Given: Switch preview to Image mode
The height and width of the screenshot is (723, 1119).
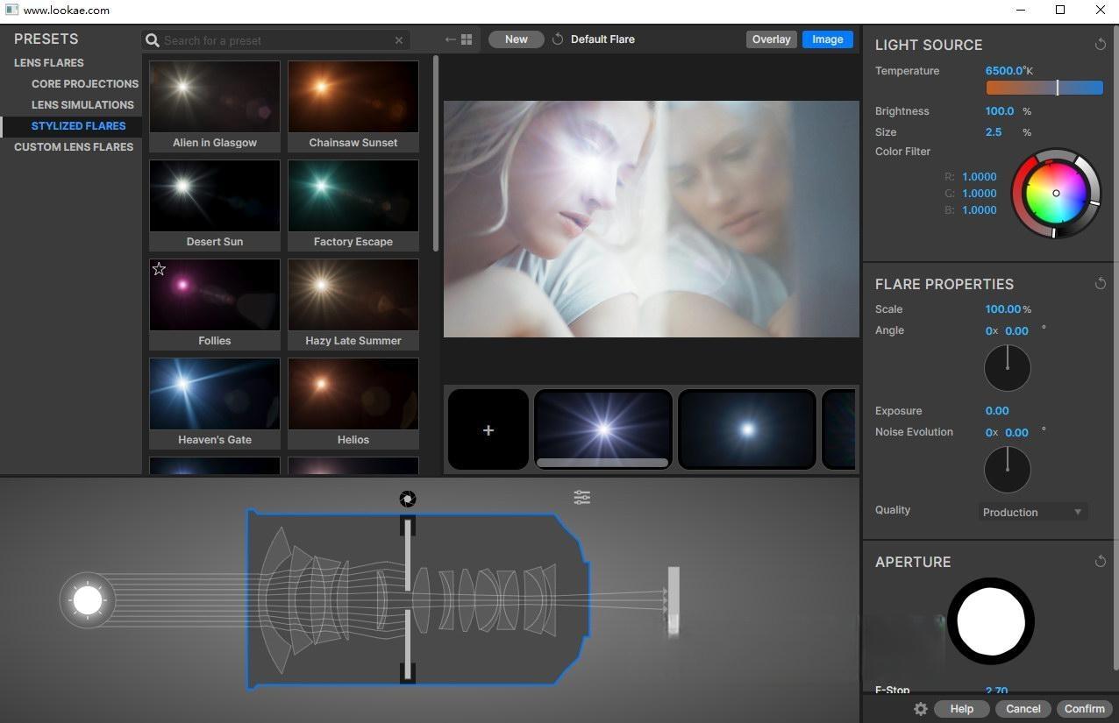Looking at the screenshot, I should pyautogui.click(x=827, y=39).
